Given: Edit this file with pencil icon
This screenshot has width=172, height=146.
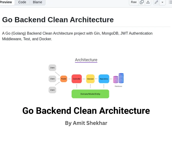Looking at the screenshot, I should pyautogui.click(x=156, y=2).
